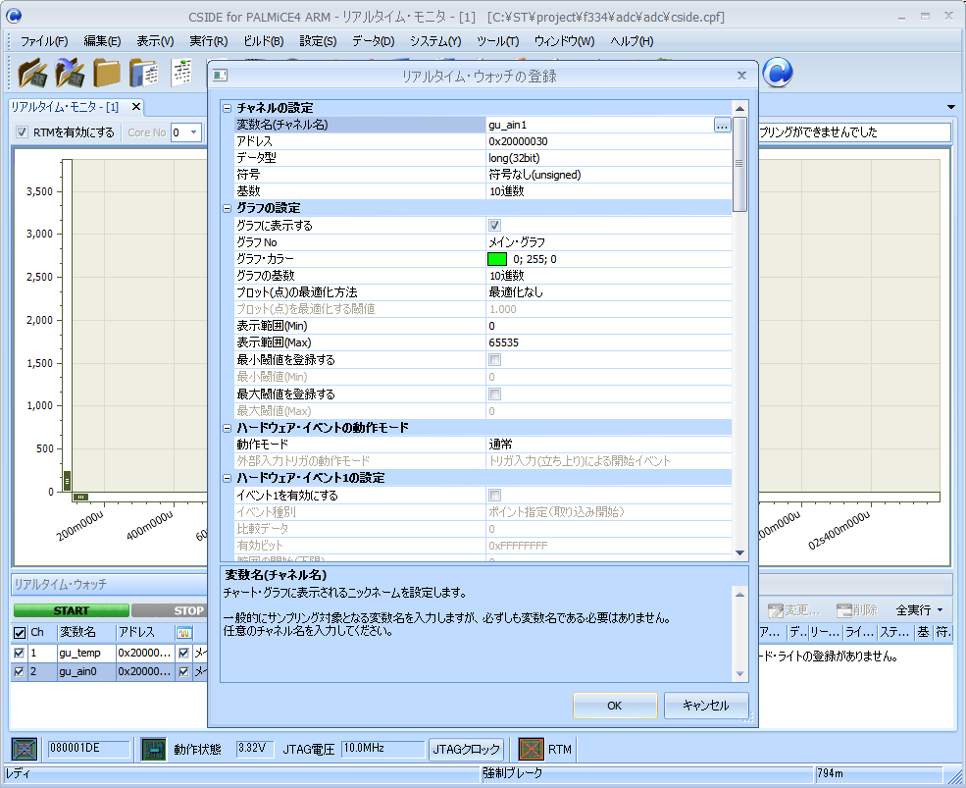Screen dimensions: 966x788
Task: Click the JTAGクロック button
Action: pos(466,750)
